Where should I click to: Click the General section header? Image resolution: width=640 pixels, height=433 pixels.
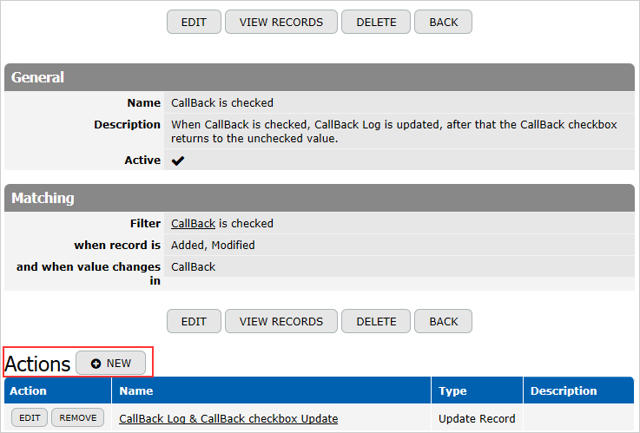tap(320, 77)
